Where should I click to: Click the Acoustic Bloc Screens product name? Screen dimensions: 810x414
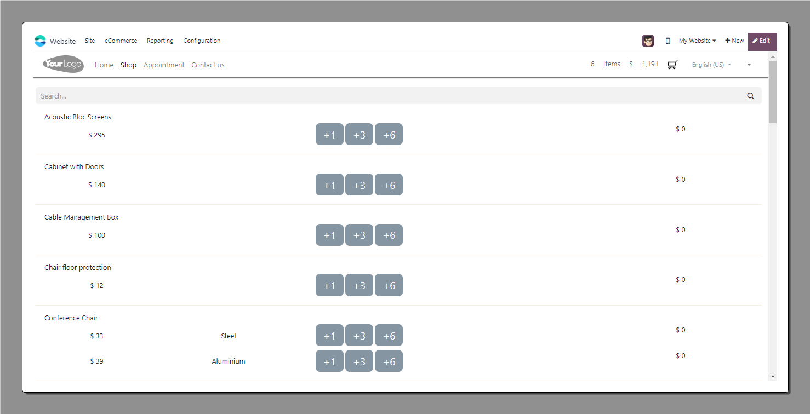tap(78, 117)
